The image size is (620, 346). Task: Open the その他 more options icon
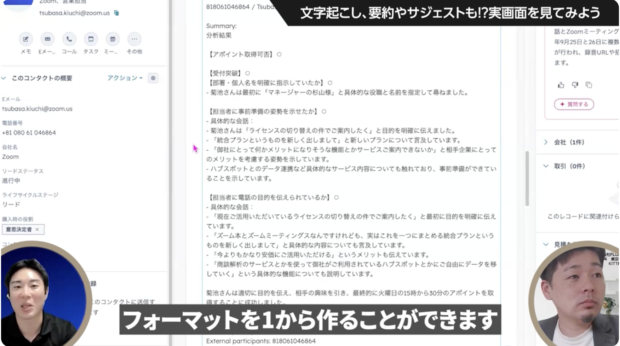coord(134,39)
